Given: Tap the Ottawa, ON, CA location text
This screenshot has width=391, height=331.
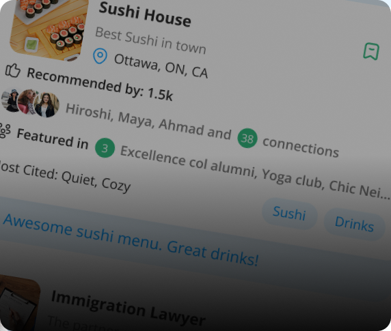Looking at the screenshot, I should click(161, 66).
